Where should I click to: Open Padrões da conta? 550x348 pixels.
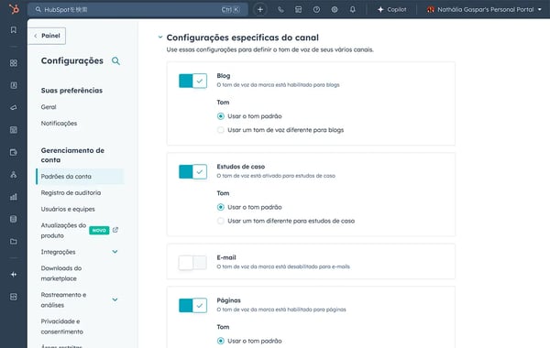coord(80,176)
